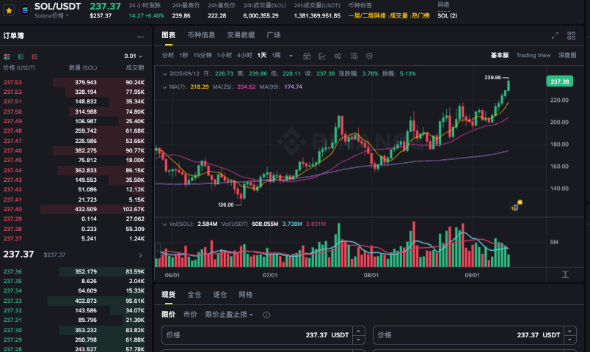
Task: Open the 0.01 price precision dropdown
Action: click(x=134, y=56)
